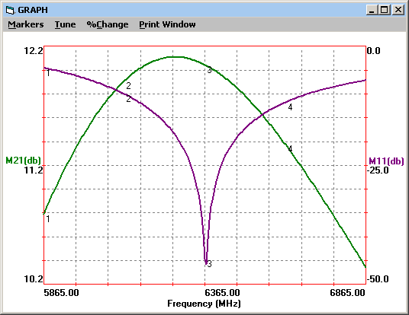
Task: Select marker 1 on purple M11 curve
Action: [x=48, y=73]
